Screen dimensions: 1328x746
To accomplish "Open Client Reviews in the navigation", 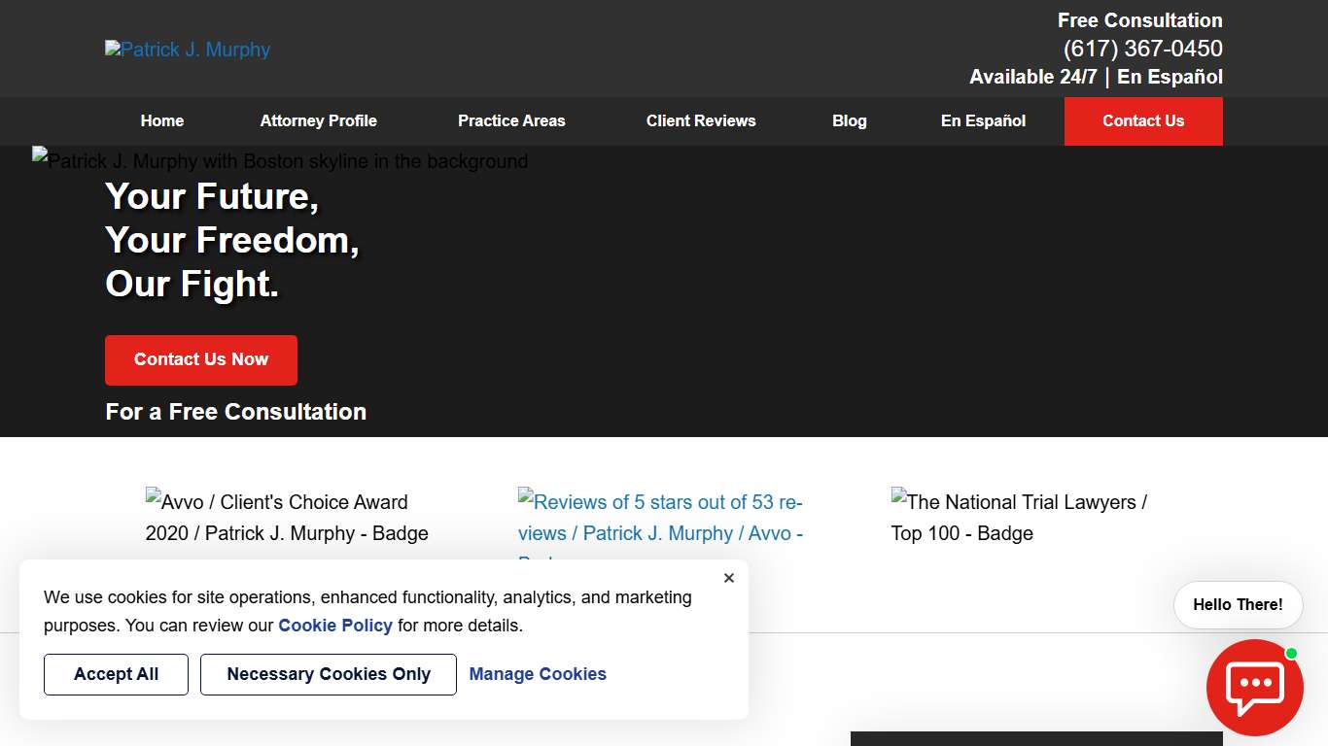I will tap(701, 121).
